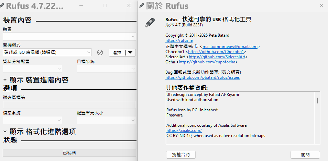
Task: Open the arrow beside the 選擇 button
Action: coord(130,52)
